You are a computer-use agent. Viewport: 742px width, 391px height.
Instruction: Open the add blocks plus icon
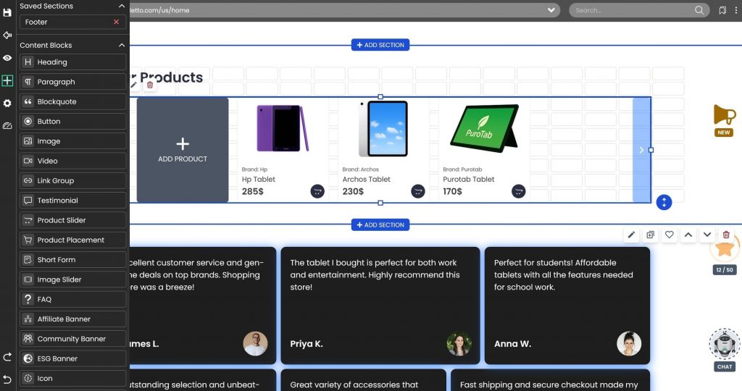(7, 80)
